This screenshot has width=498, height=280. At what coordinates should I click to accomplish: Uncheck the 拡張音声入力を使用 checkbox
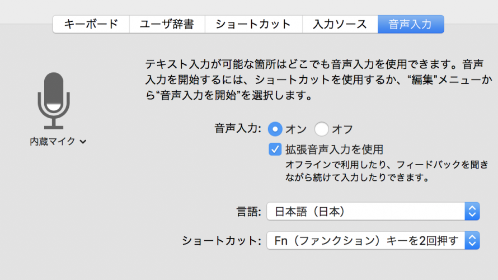click(275, 149)
